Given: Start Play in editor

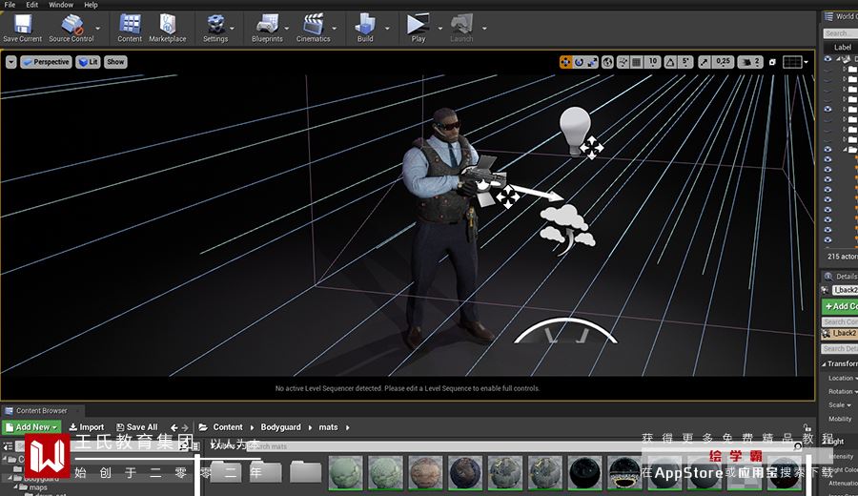Looking at the screenshot, I should tap(419, 28).
